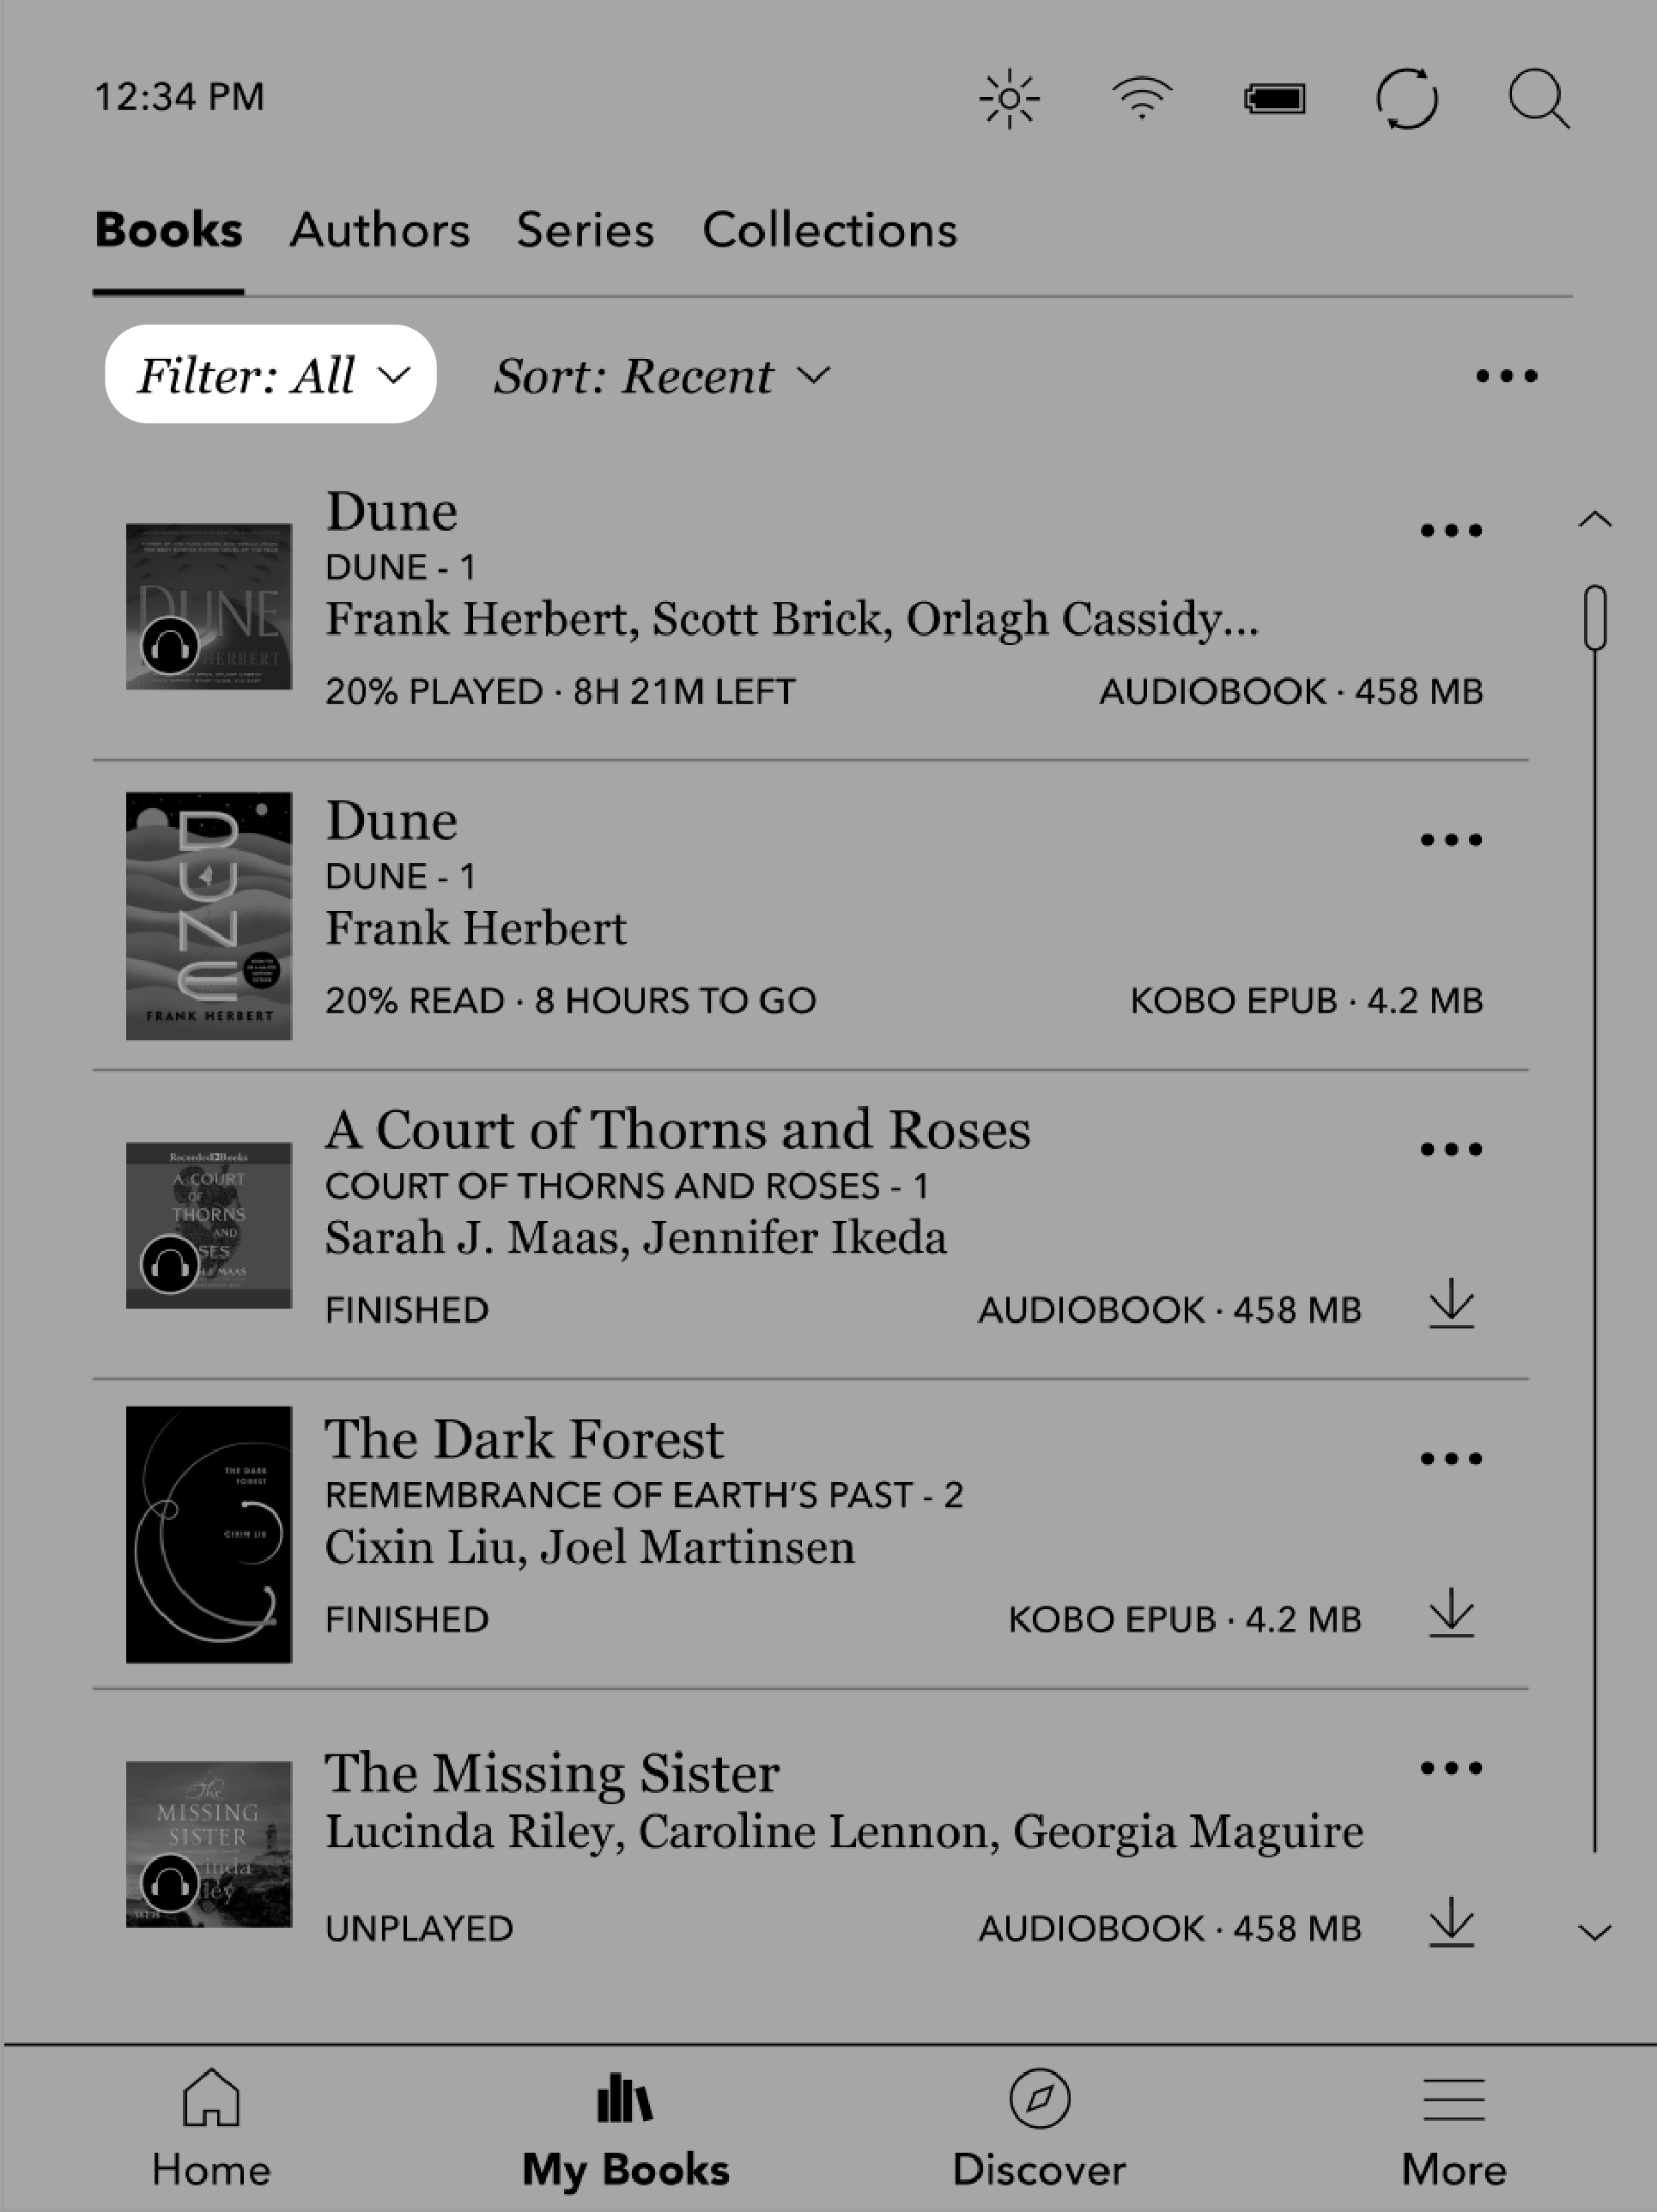Expand the Filter All dropdown
1657x2212 pixels.
point(271,373)
